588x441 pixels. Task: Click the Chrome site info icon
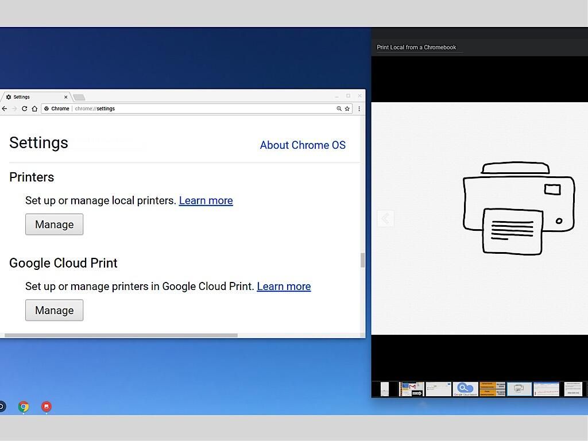pyautogui.click(x=47, y=109)
